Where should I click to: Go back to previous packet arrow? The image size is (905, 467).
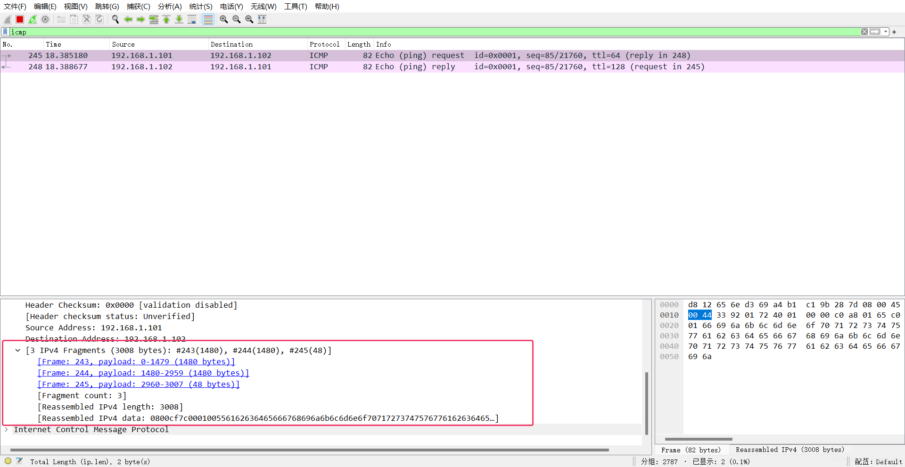(x=128, y=19)
